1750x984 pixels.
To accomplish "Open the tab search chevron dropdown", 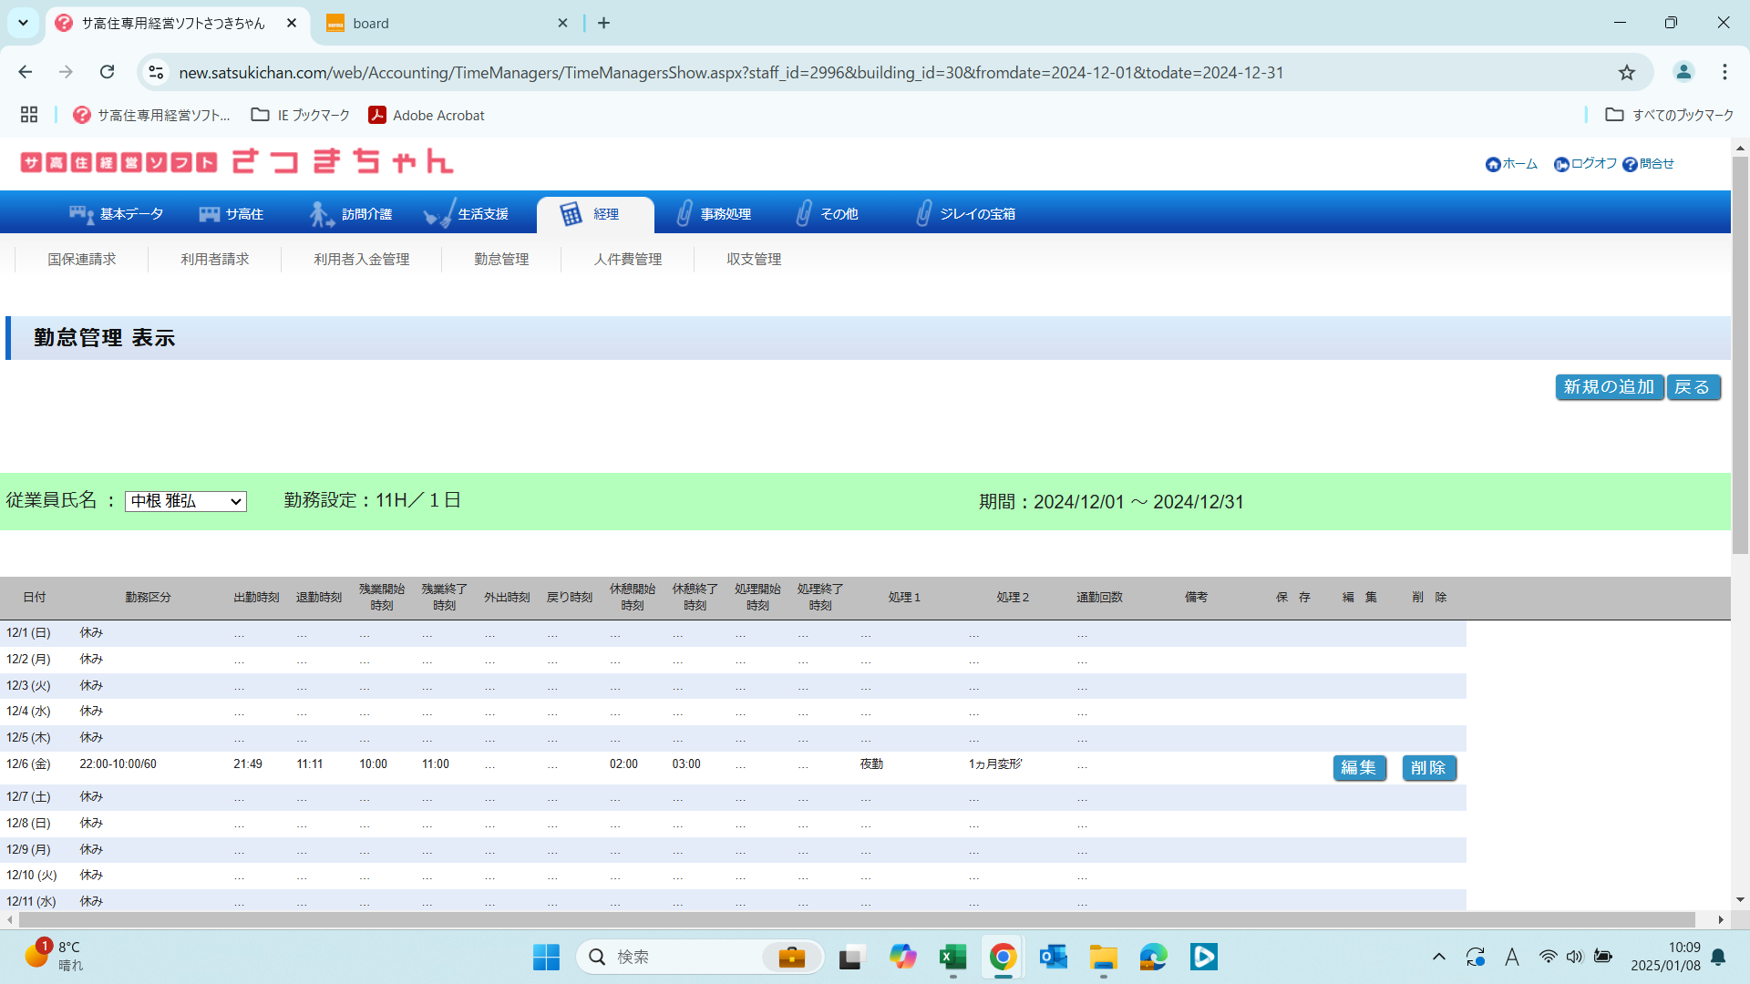I will point(23,23).
